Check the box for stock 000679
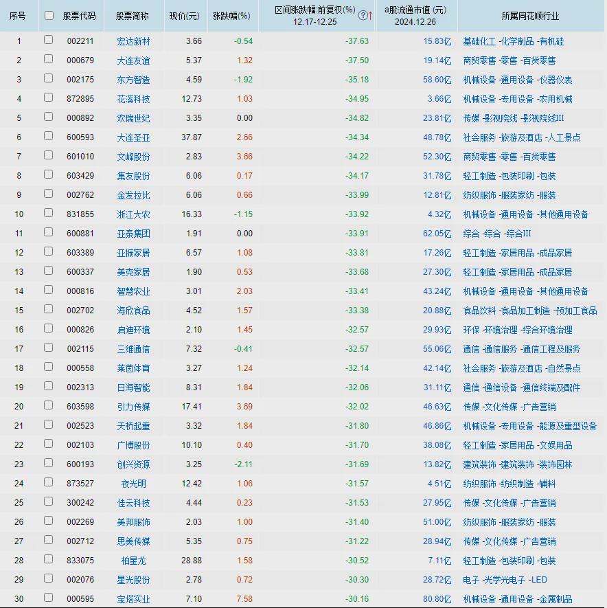Screen dimensions: 607x608 point(49,59)
